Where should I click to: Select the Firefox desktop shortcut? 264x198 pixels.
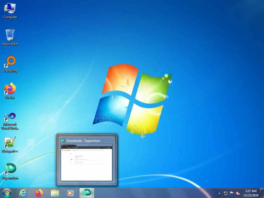[10, 91]
